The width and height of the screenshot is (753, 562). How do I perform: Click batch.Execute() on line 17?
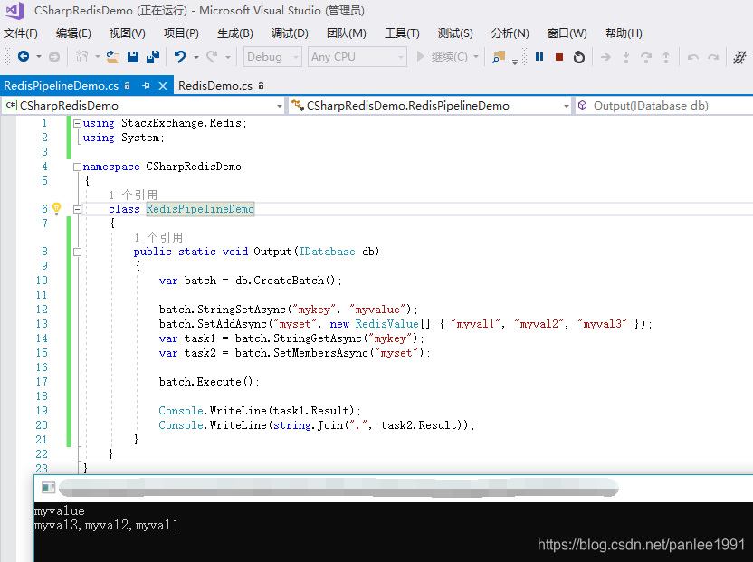(209, 382)
